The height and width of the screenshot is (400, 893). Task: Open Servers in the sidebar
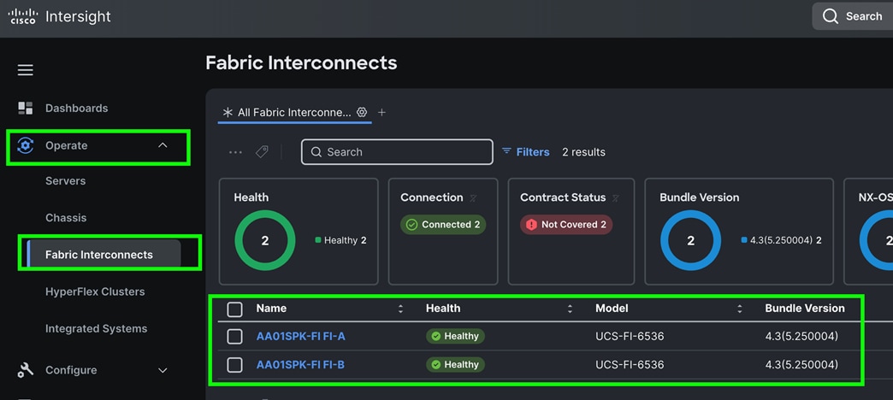[x=66, y=181]
